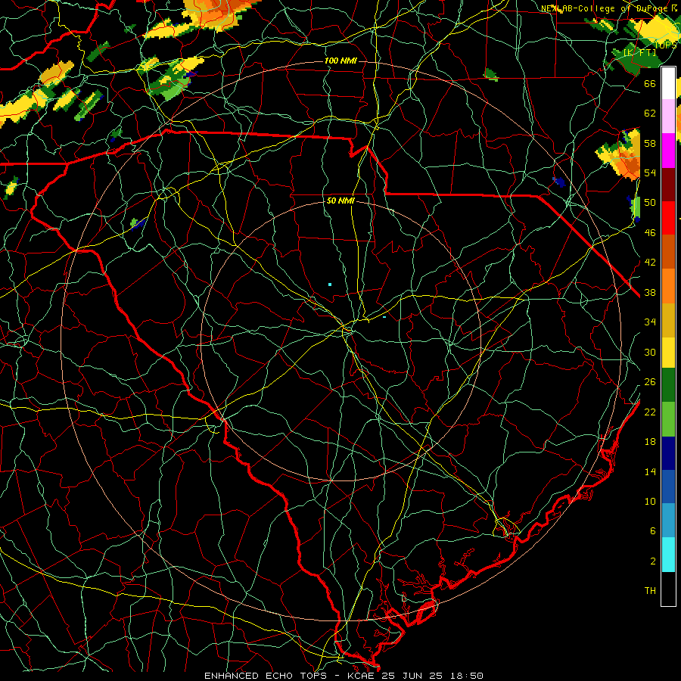Click the legend value "30"

(x=650, y=352)
